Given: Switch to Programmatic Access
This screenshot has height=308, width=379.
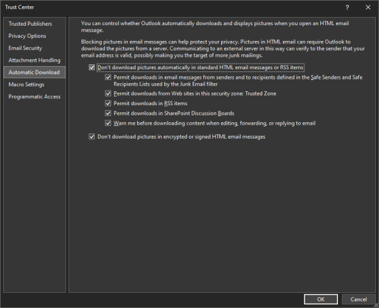Looking at the screenshot, I should coord(35,96).
